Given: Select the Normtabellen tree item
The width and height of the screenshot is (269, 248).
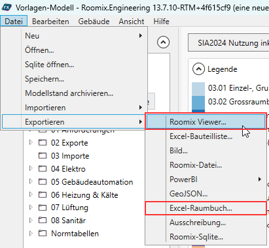Looking at the screenshot, I should click(75, 234).
